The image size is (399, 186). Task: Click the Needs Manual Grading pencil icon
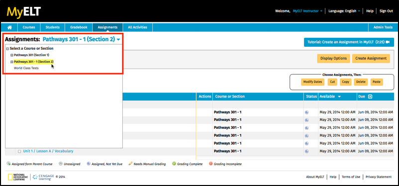pos(130,164)
